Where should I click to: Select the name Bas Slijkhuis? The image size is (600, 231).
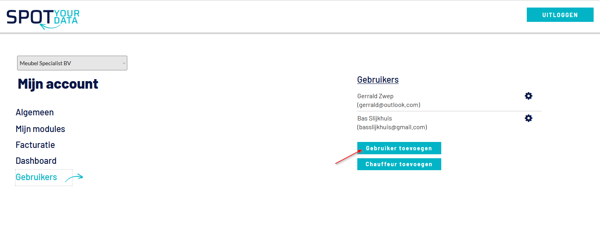[x=375, y=118]
